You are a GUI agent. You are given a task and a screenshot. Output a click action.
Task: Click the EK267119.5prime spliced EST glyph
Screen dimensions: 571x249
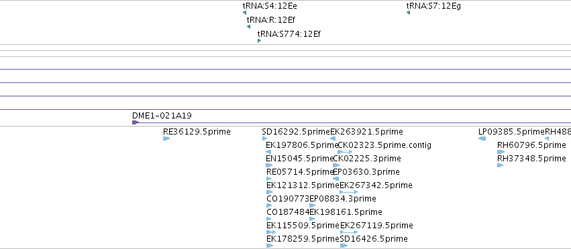(x=349, y=232)
